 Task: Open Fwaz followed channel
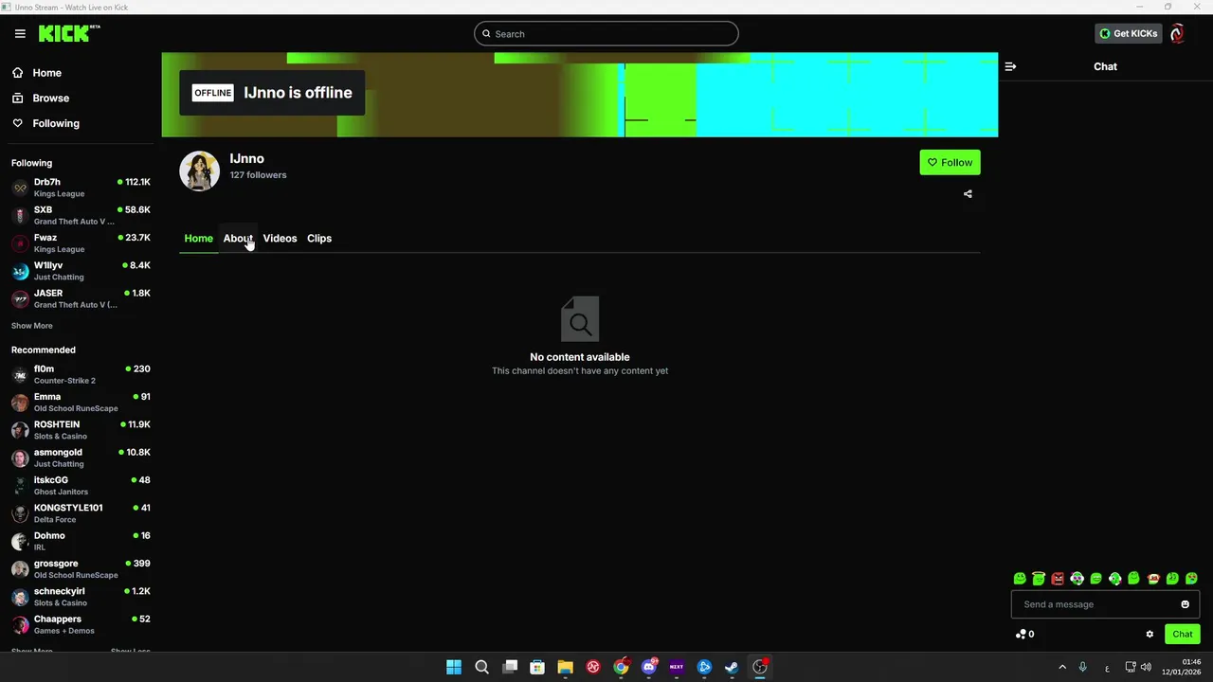pos(81,243)
